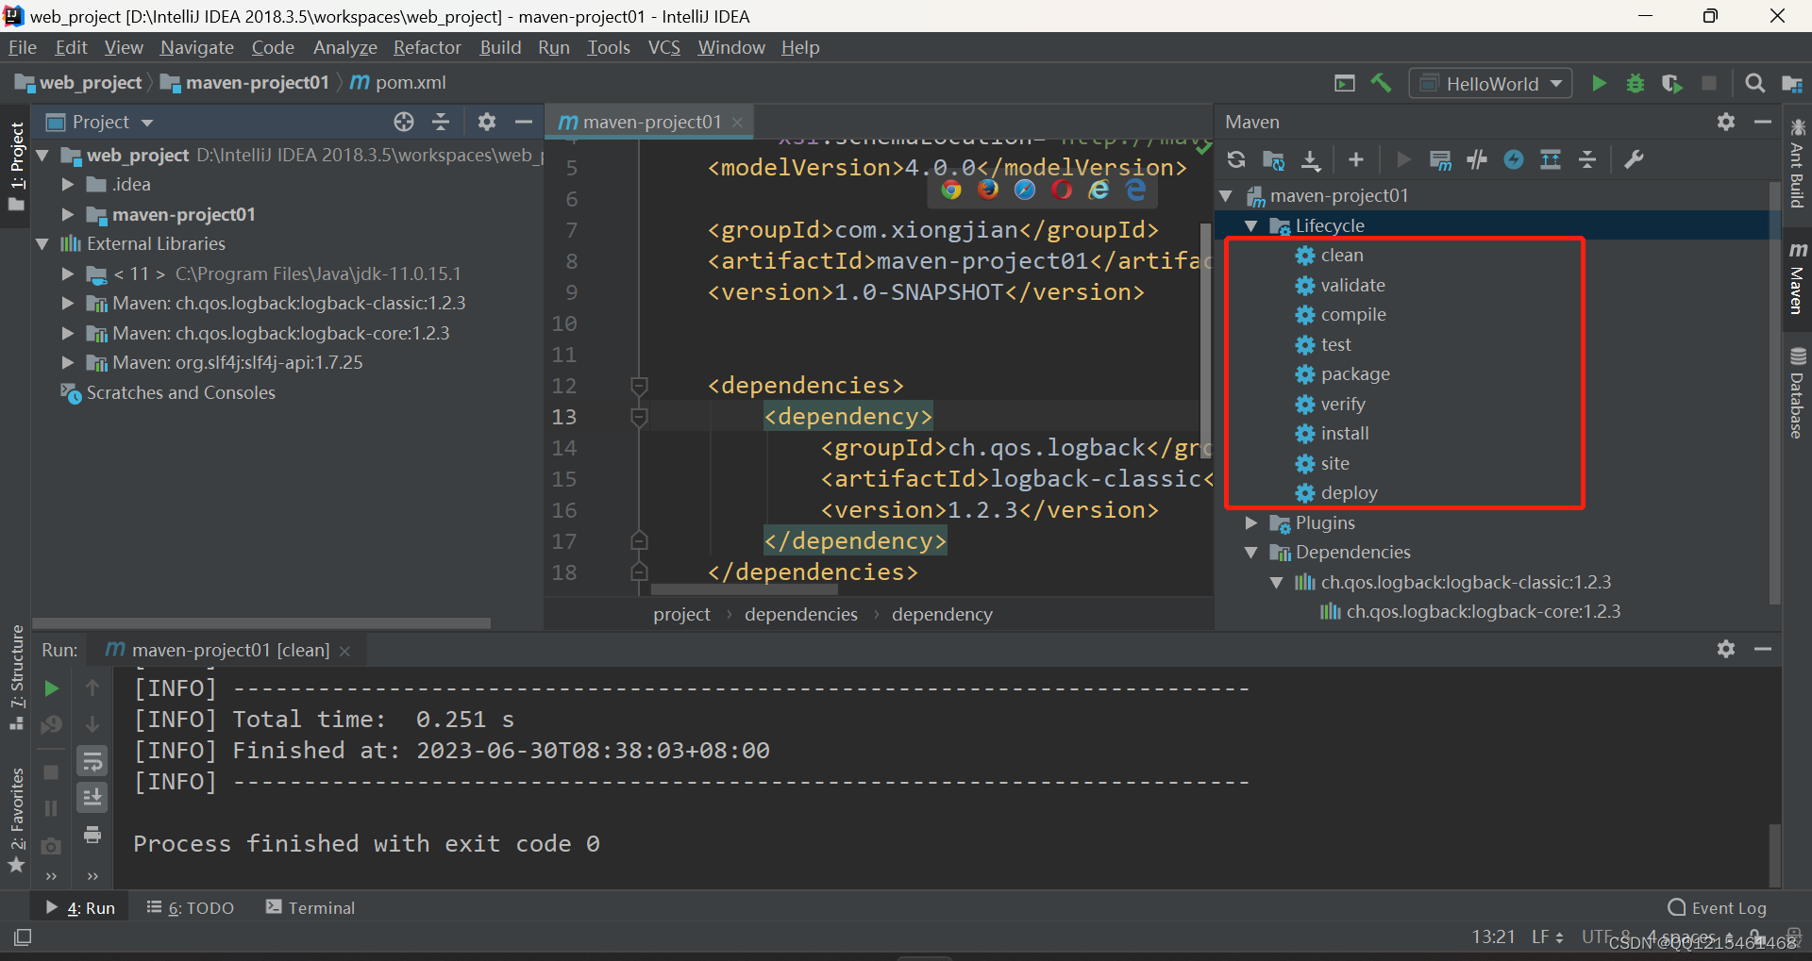Preview pom.xml in Chrome browser
The width and height of the screenshot is (1812, 961).
pyautogui.click(x=951, y=190)
